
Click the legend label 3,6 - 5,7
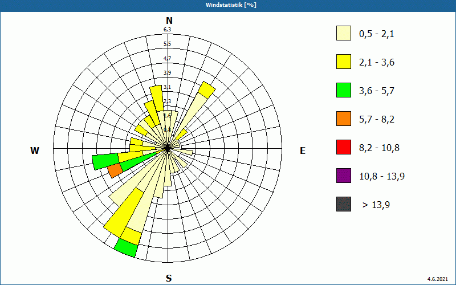[377, 91]
